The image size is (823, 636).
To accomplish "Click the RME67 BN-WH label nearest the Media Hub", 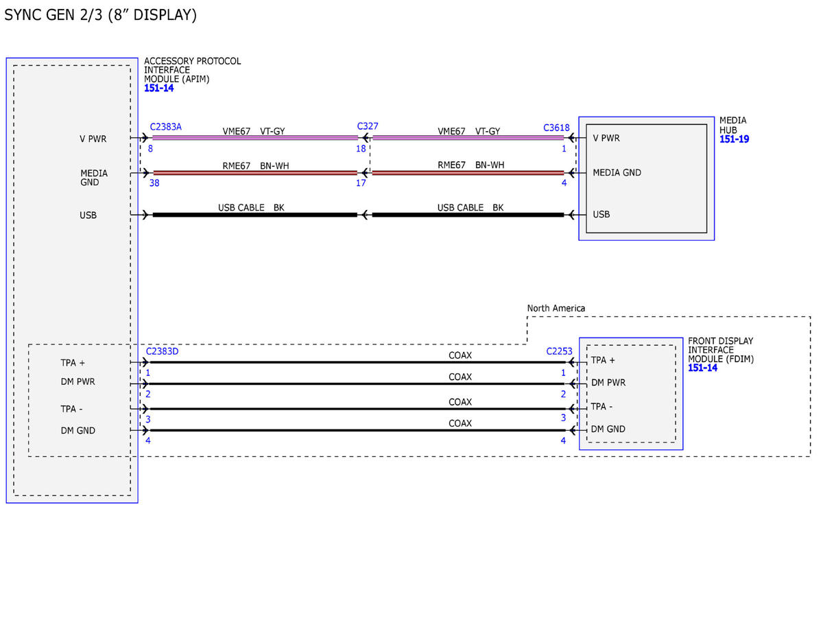I will coord(470,165).
